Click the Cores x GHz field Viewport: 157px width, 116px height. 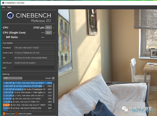point(34,53)
